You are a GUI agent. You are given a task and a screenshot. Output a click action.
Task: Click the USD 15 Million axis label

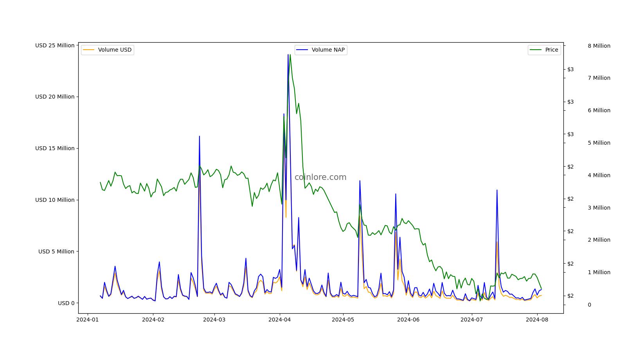click(x=55, y=149)
